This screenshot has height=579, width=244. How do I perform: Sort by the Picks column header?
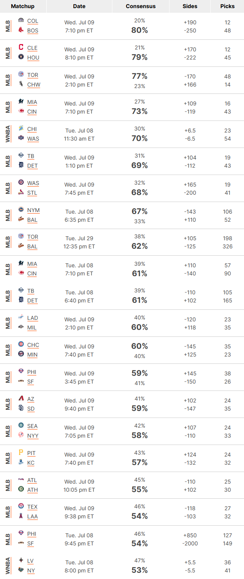pyautogui.click(x=227, y=7)
